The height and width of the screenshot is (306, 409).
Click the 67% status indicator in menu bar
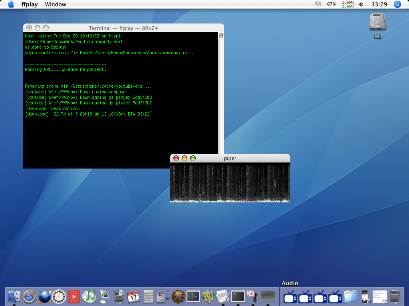point(331,4)
